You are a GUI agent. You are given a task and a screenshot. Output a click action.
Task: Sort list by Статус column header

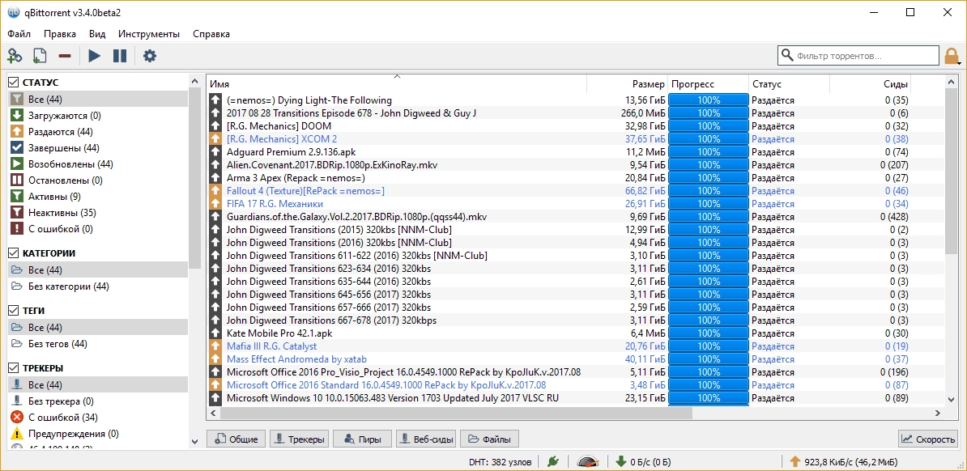point(789,84)
